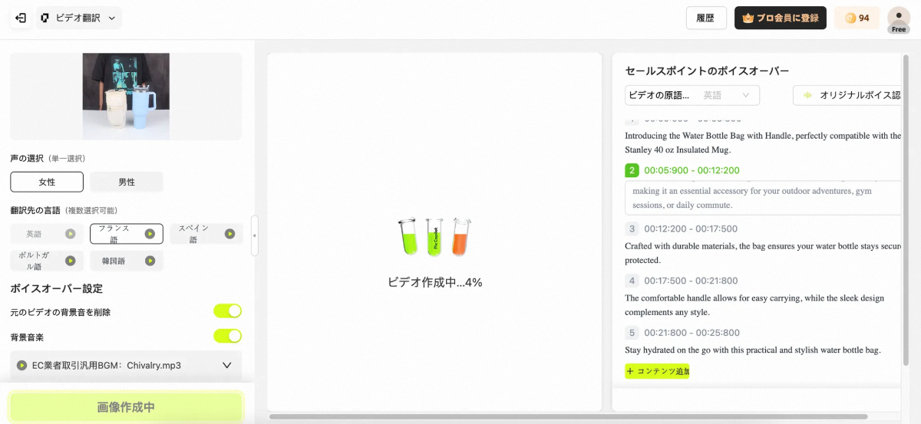Toggle the 背景音楽 switch
The width and height of the screenshot is (921, 424).
(227, 336)
